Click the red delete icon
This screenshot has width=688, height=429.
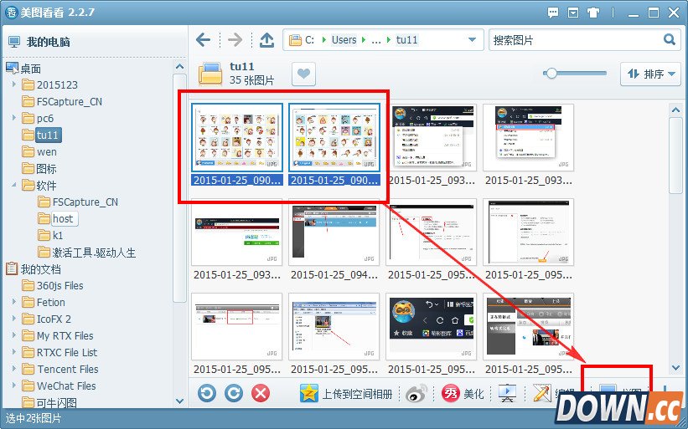[261, 393]
